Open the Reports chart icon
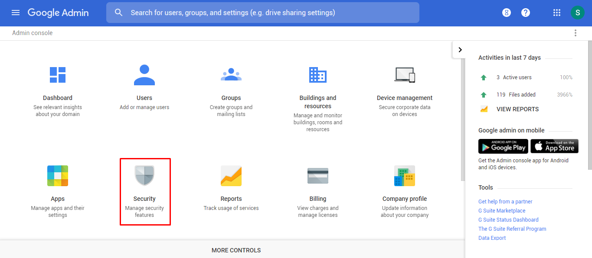592x258 pixels. pyautogui.click(x=231, y=176)
